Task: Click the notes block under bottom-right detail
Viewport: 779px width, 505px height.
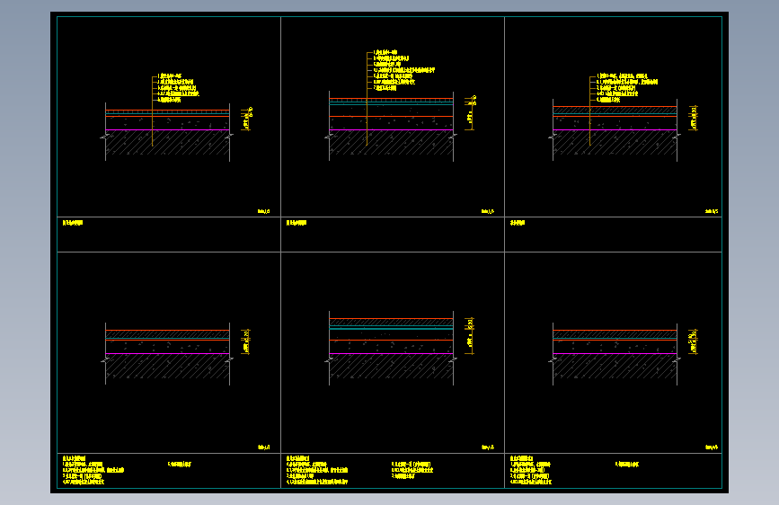Action: coord(574,470)
